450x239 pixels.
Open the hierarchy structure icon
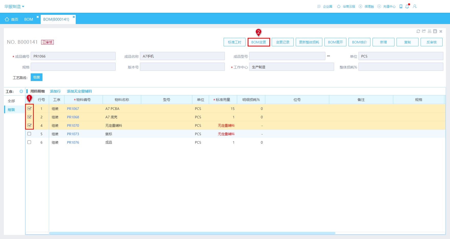pyautogui.click(x=430, y=31)
